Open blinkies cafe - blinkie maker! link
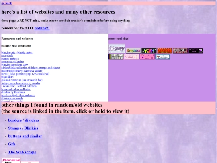Image resolution: width=217 pixels, height=163 pixels. (17, 52)
